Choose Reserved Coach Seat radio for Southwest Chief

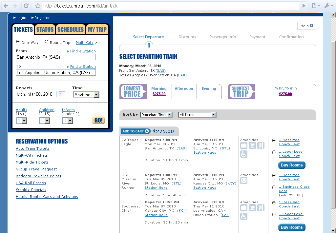274,203
